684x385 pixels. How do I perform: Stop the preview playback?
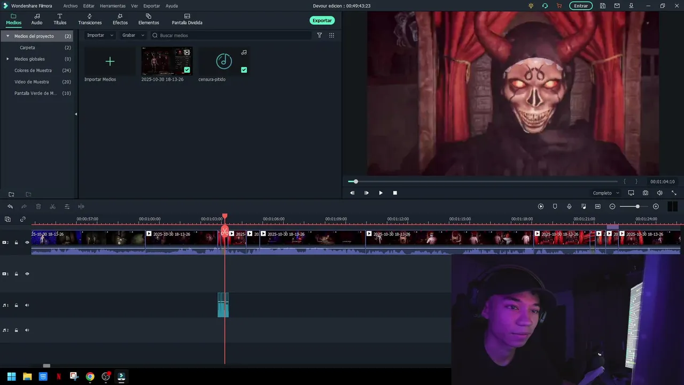[395, 193]
